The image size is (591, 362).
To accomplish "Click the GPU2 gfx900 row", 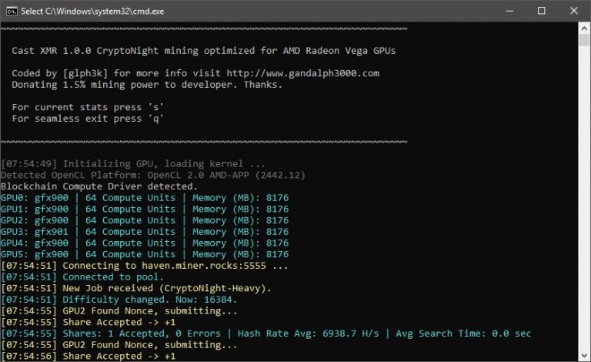I will coord(145,220).
